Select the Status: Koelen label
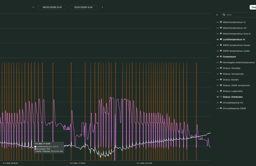256x166 pixels. click(231, 80)
